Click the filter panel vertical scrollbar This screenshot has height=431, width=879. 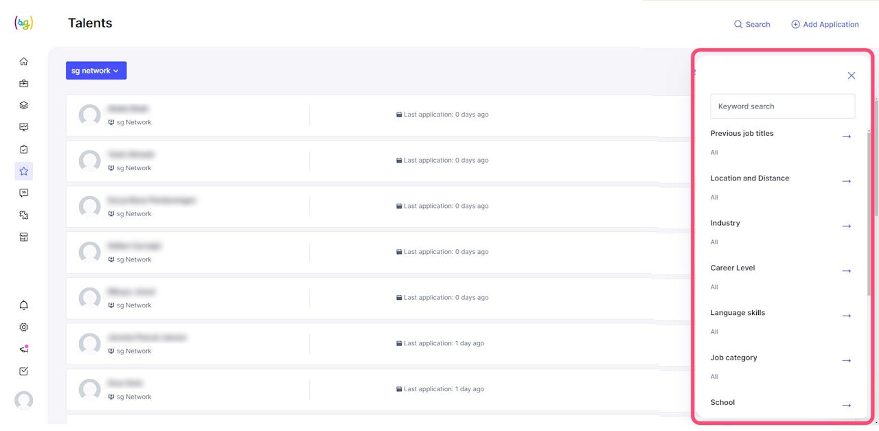[870, 206]
